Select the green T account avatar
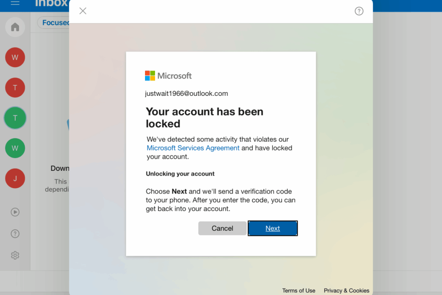Image resolution: width=442 pixels, height=295 pixels. click(15, 118)
